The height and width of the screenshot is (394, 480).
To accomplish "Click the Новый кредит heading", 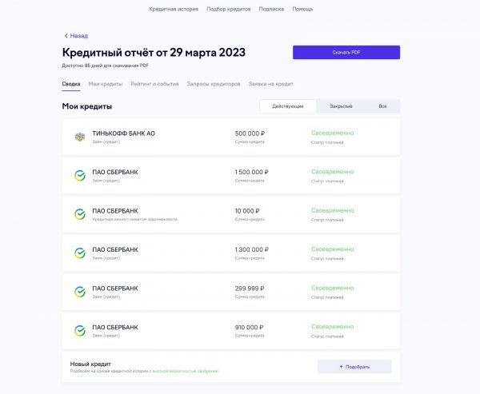I will (90, 364).
